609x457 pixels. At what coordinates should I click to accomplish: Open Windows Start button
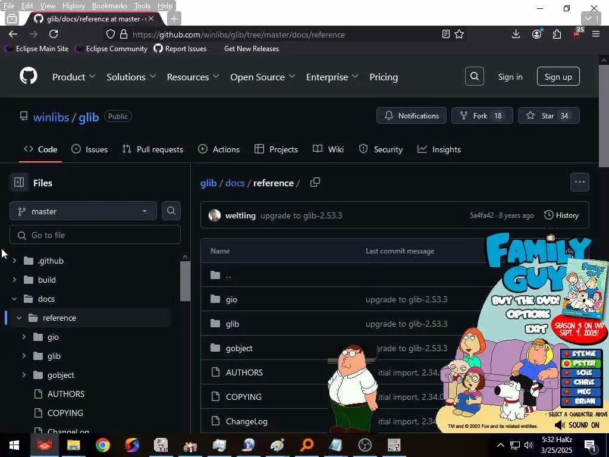pyautogui.click(x=14, y=445)
